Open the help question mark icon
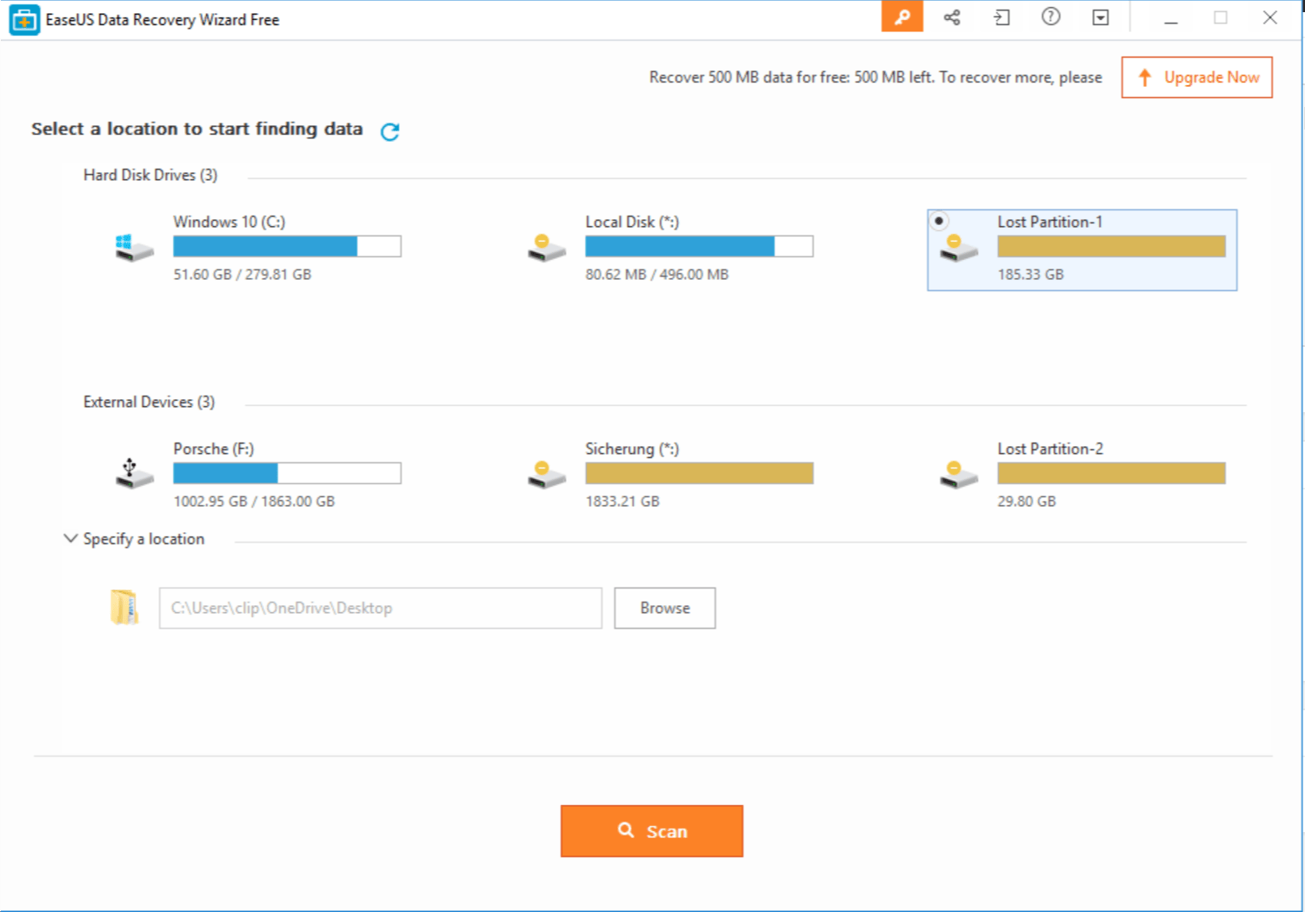This screenshot has width=1305, height=912. tap(1050, 17)
